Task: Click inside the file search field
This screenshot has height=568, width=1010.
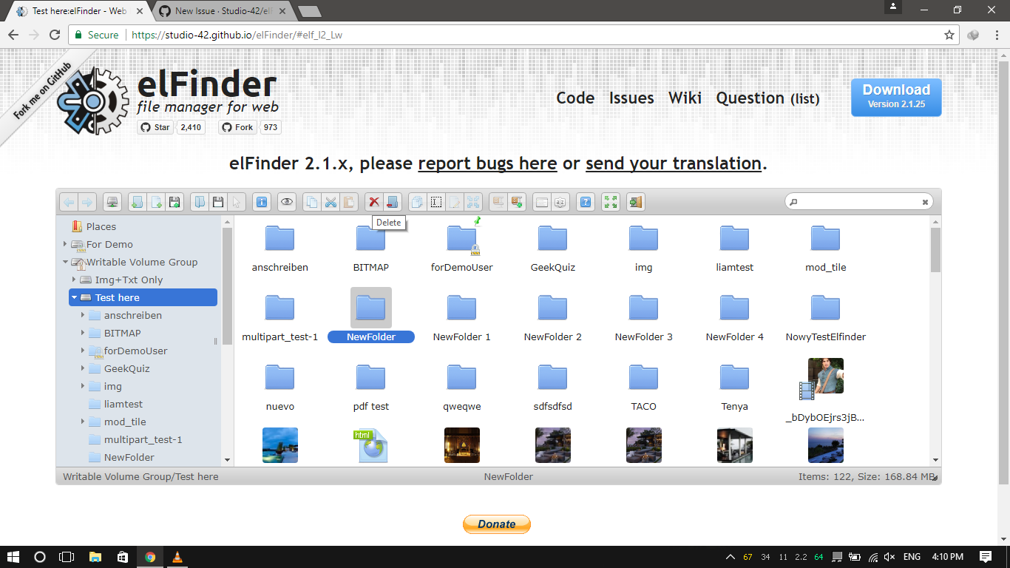Action: tap(858, 201)
